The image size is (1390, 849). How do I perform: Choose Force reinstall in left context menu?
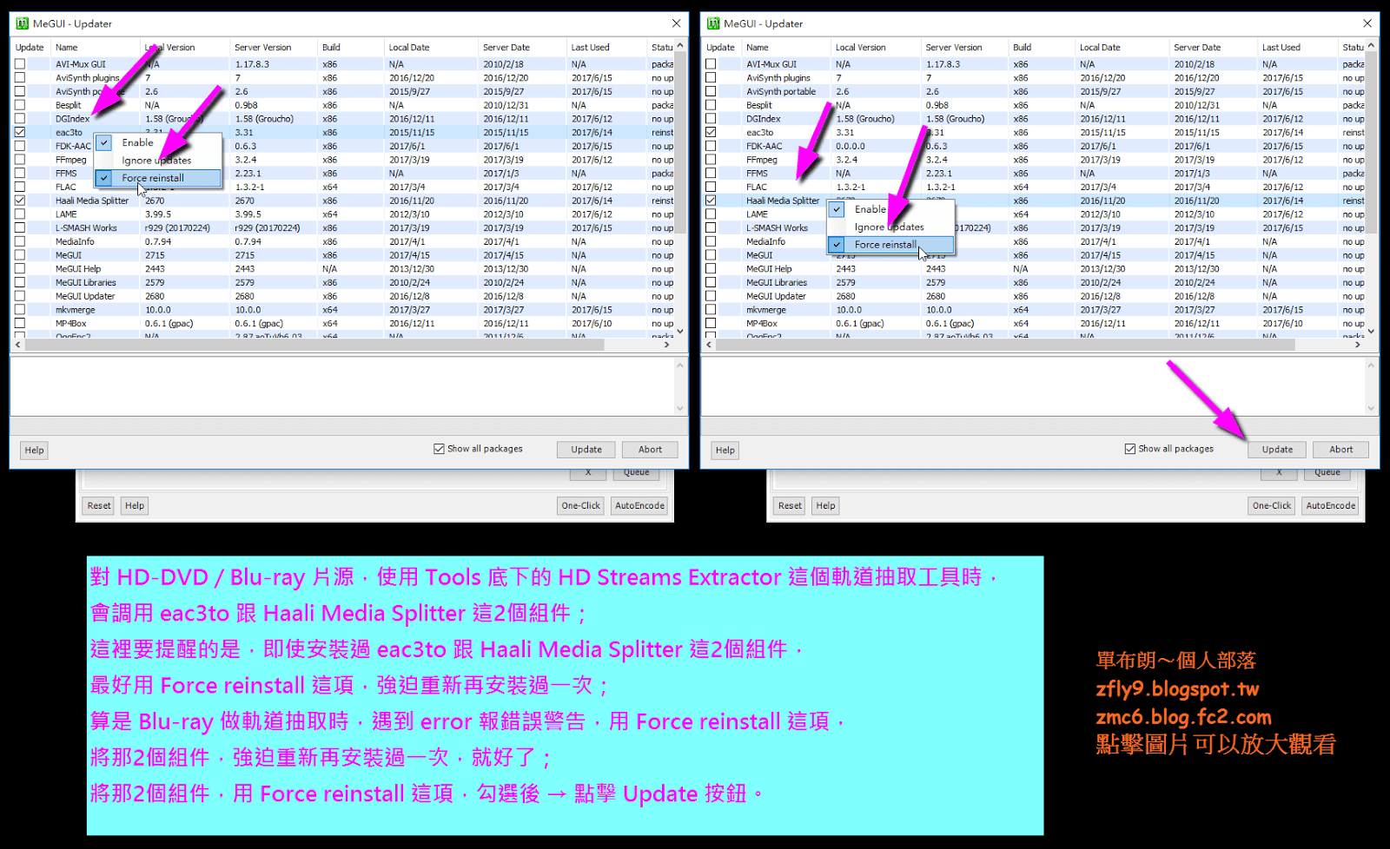point(157,178)
